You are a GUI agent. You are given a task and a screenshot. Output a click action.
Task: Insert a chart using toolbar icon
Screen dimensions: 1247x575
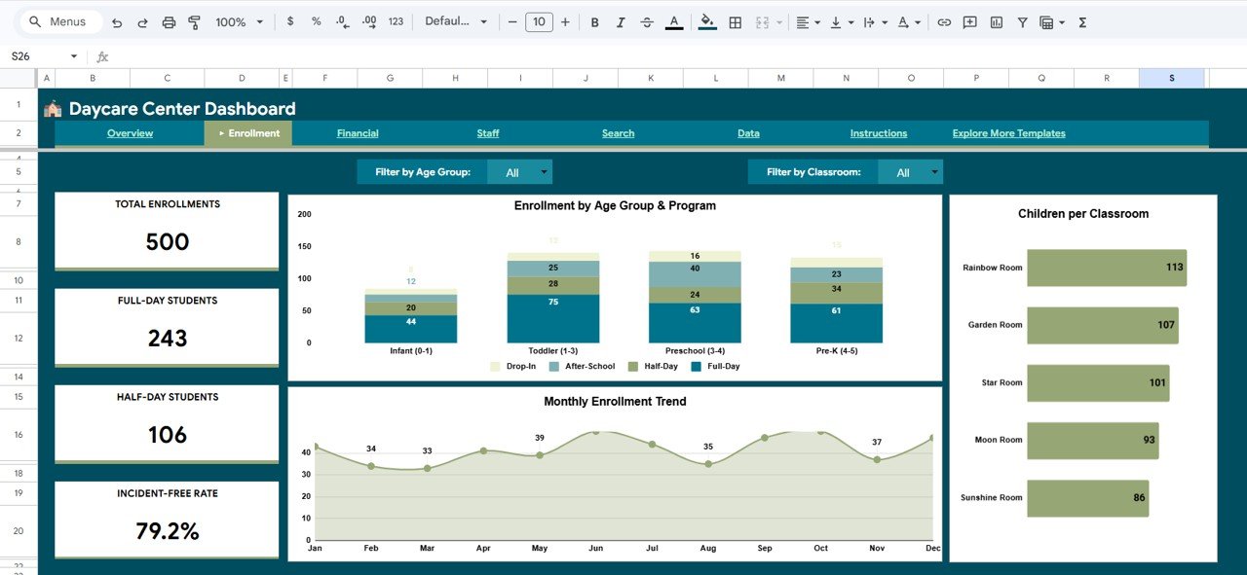pyautogui.click(x=996, y=21)
